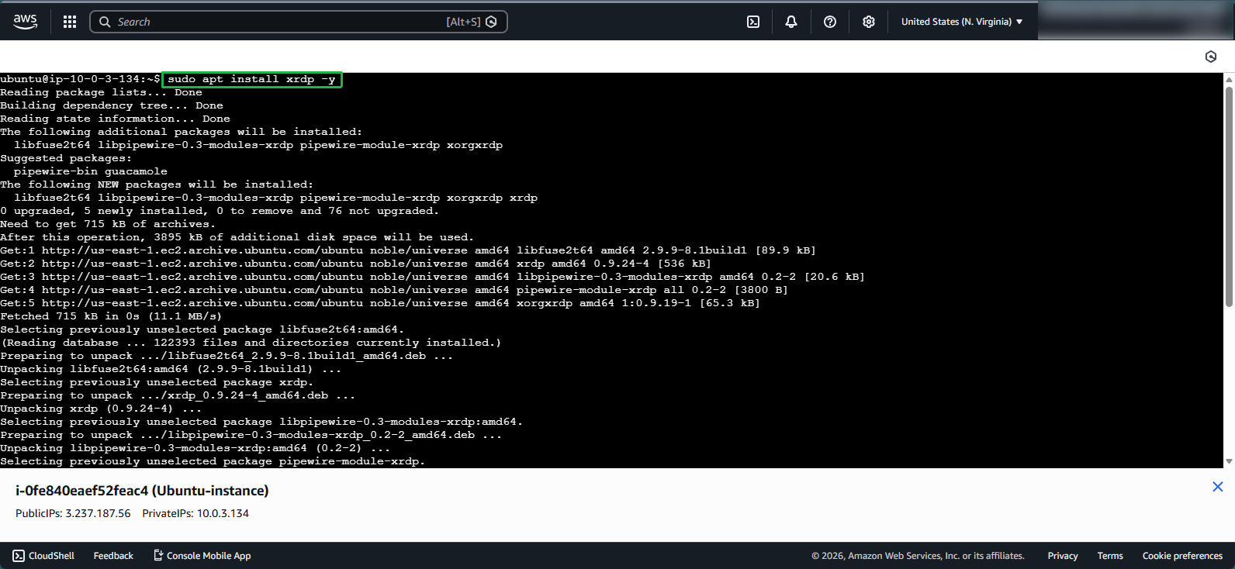The height and width of the screenshot is (569, 1235).
Task: Click the 'Building dependency tree... Done' line
Action: click(x=112, y=105)
